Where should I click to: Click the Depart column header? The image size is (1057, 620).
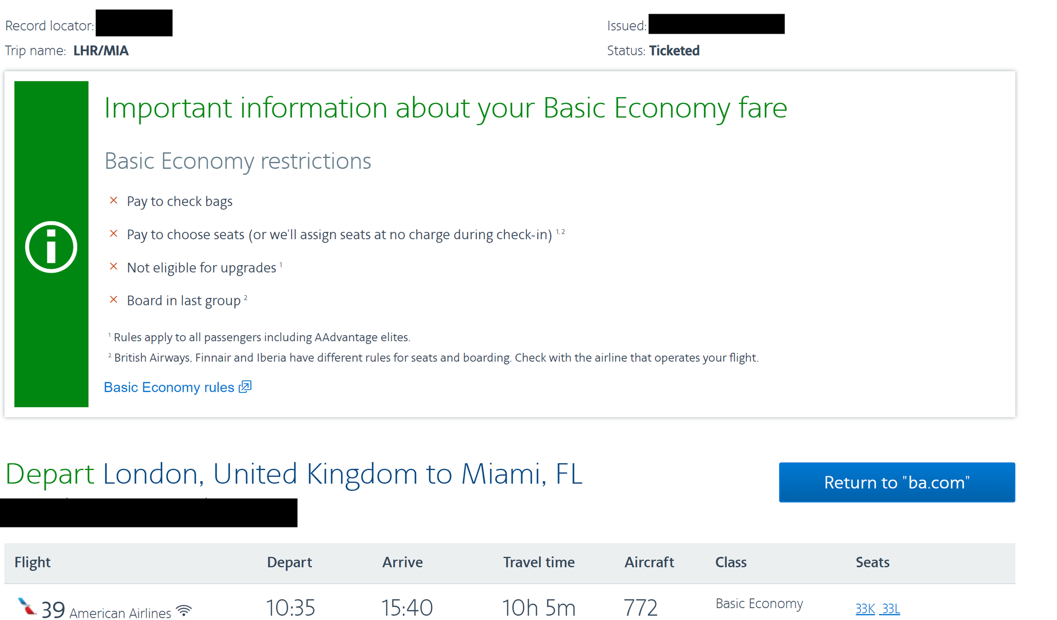(289, 562)
